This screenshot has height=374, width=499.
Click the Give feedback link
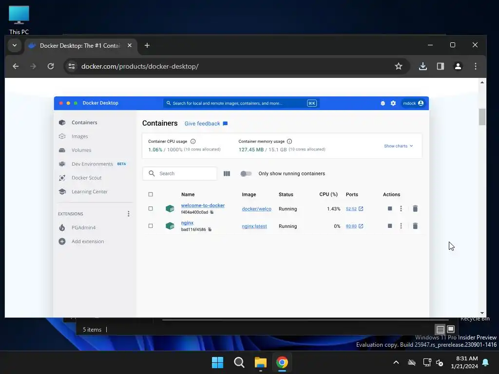click(206, 123)
